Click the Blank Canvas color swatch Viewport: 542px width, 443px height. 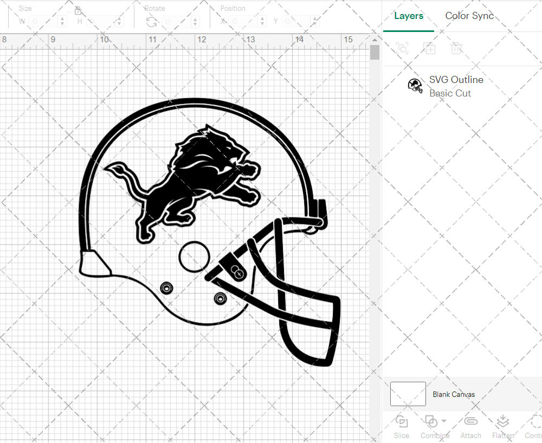coord(408,394)
